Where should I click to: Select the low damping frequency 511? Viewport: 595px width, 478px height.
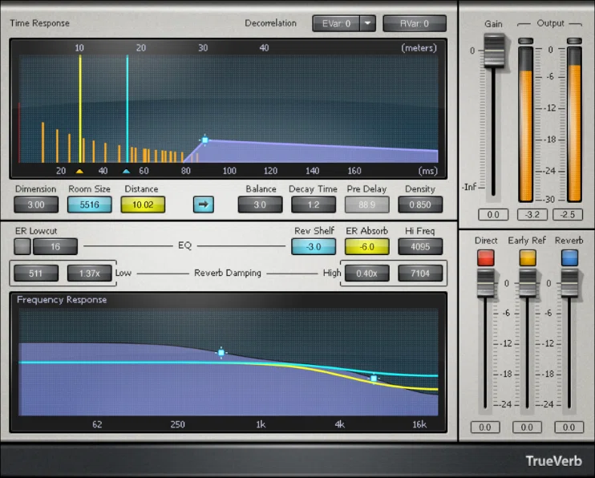(x=36, y=273)
